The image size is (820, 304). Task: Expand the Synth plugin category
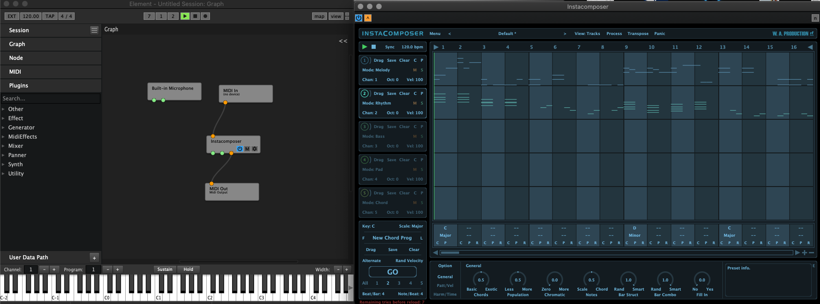(x=3, y=164)
